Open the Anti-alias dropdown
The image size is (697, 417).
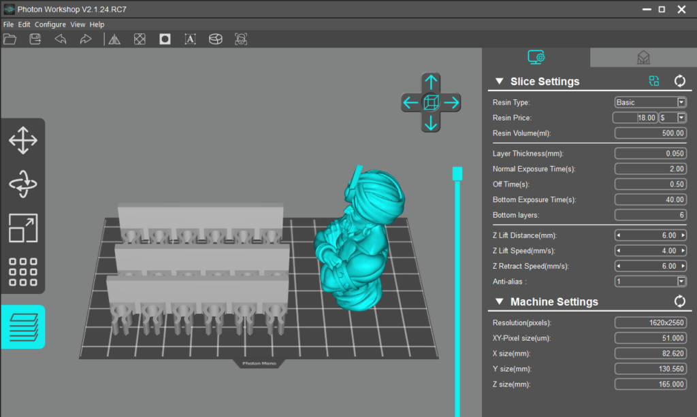[x=681, y=282]
